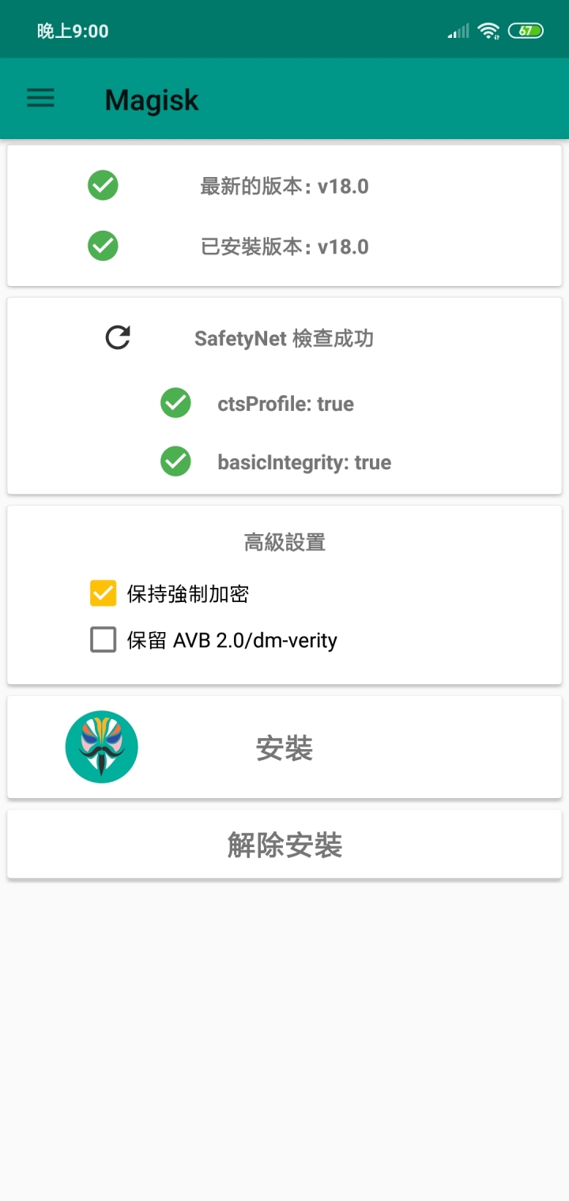
Task: Uncheck the 保持強制加密 checkbox
Action: (103, 593)
